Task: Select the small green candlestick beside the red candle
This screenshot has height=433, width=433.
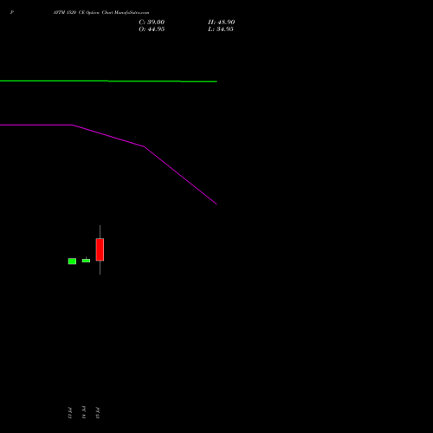Action: (86, 261)
